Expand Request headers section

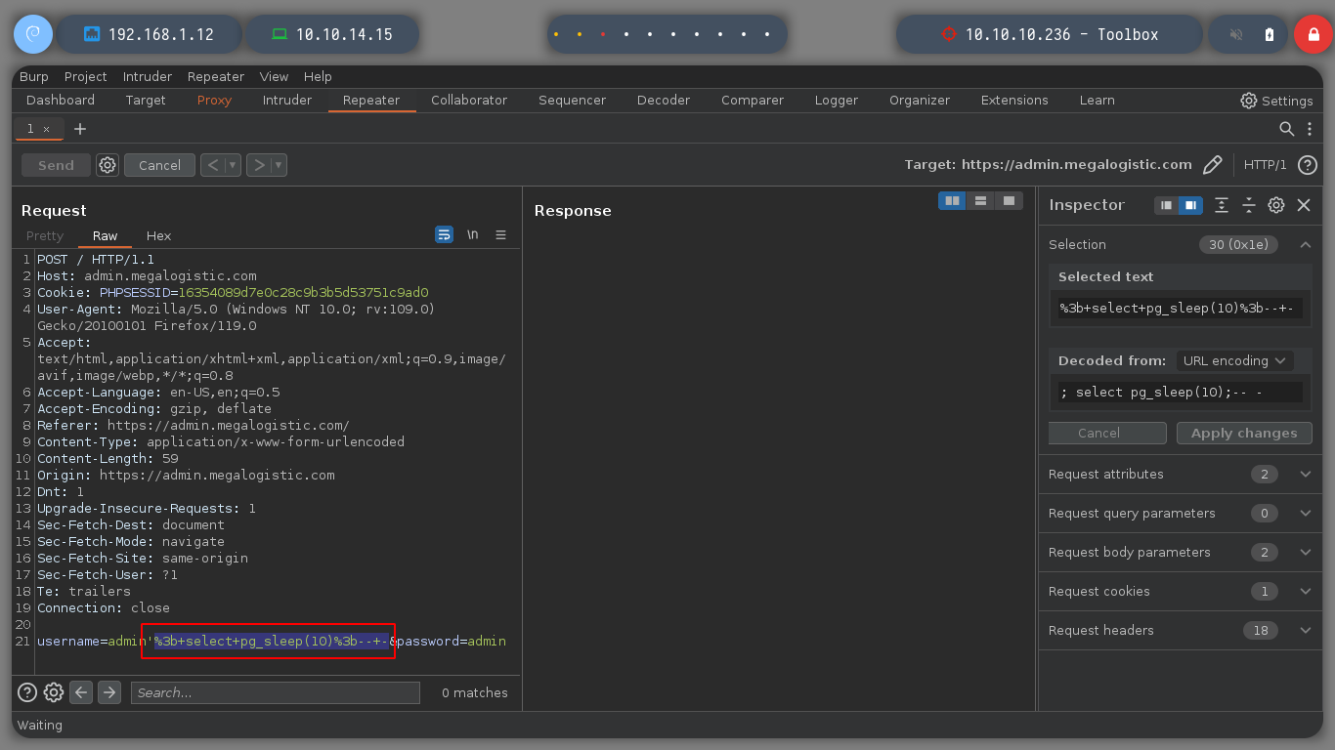click(1306, 631)
